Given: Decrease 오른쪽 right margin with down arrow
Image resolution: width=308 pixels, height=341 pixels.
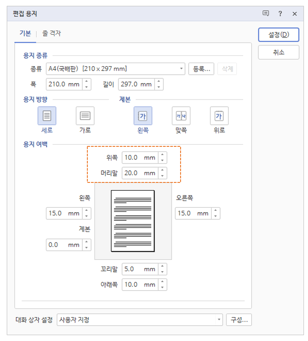Looking at the screenshot, I should (216, 216).
